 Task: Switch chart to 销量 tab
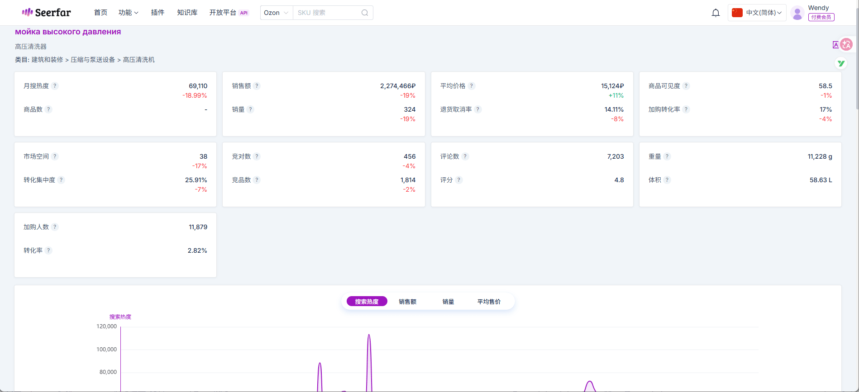click(448, 302)
